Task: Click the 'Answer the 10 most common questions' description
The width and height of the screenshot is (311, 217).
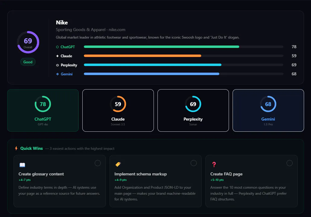Action: [x=249, y=193]
